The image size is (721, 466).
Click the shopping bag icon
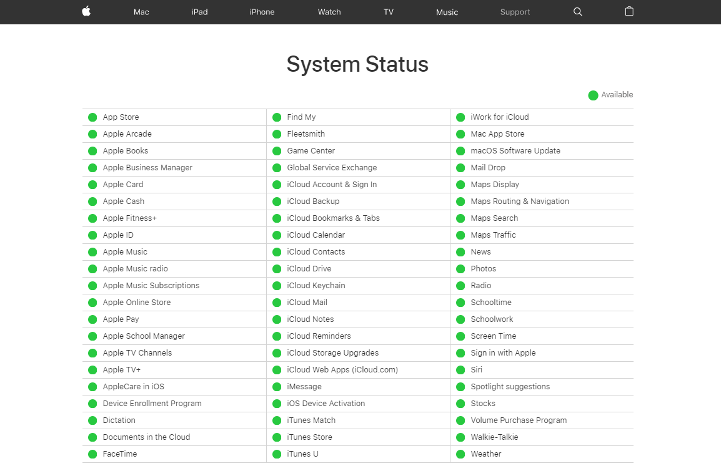coord(629,11)
